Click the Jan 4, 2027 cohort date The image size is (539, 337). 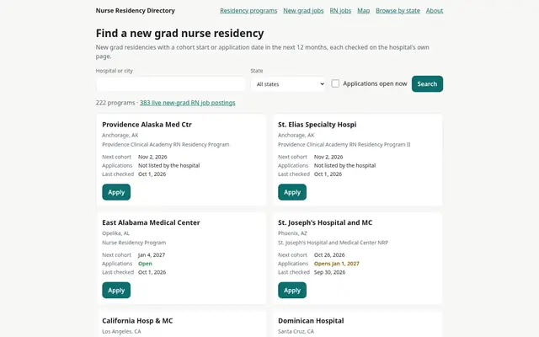click(152, 255)
